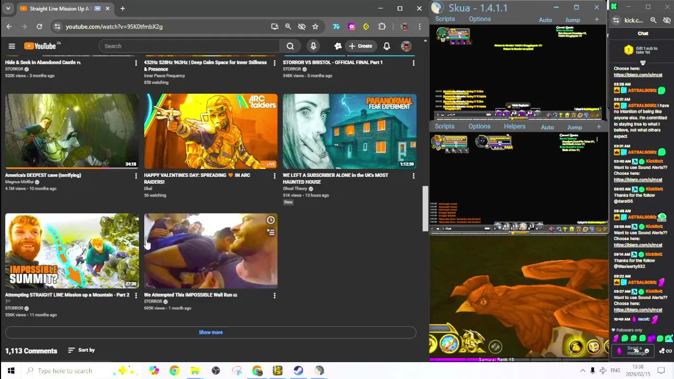Image resolution: width=674 pixels, height=379 pixels.
Task: Add Wall Run video to Watch Later
Action: coord(271,220)
